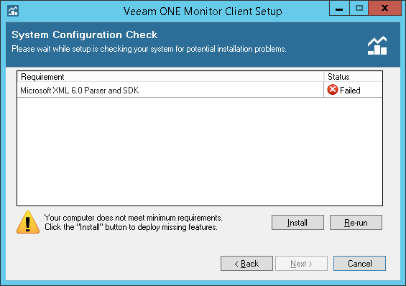
Task: Click the Install button to deploy features
Action: click(x=297, y=222)
